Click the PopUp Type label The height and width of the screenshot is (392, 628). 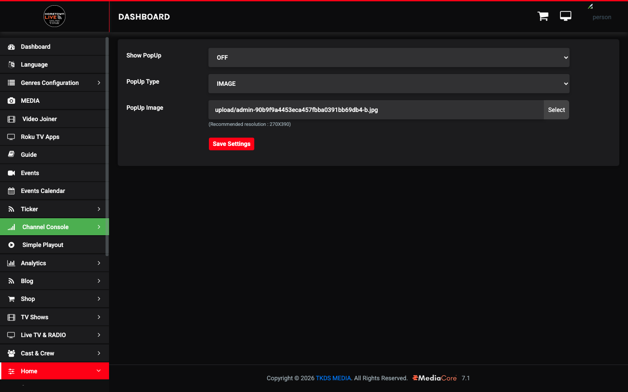[143, 81]
